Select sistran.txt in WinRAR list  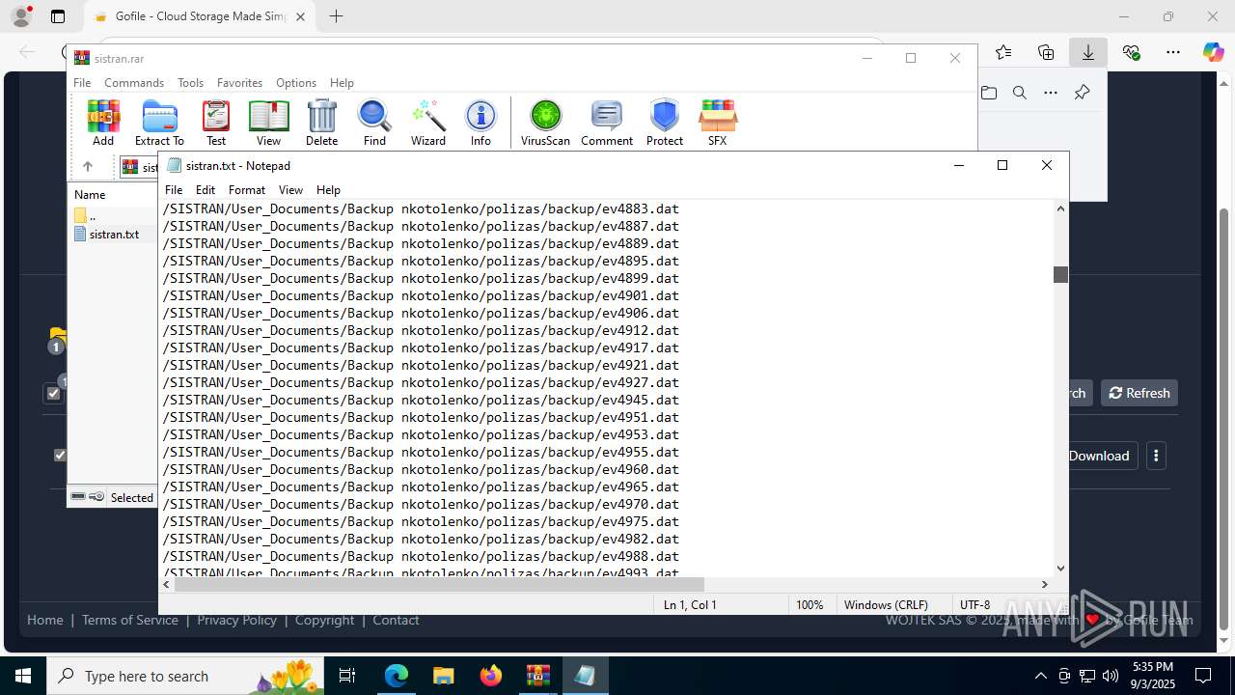114,234
